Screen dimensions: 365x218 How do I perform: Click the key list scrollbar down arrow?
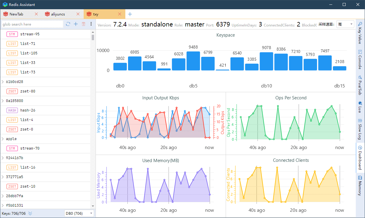pyautogui.click(x=93, y=206)
